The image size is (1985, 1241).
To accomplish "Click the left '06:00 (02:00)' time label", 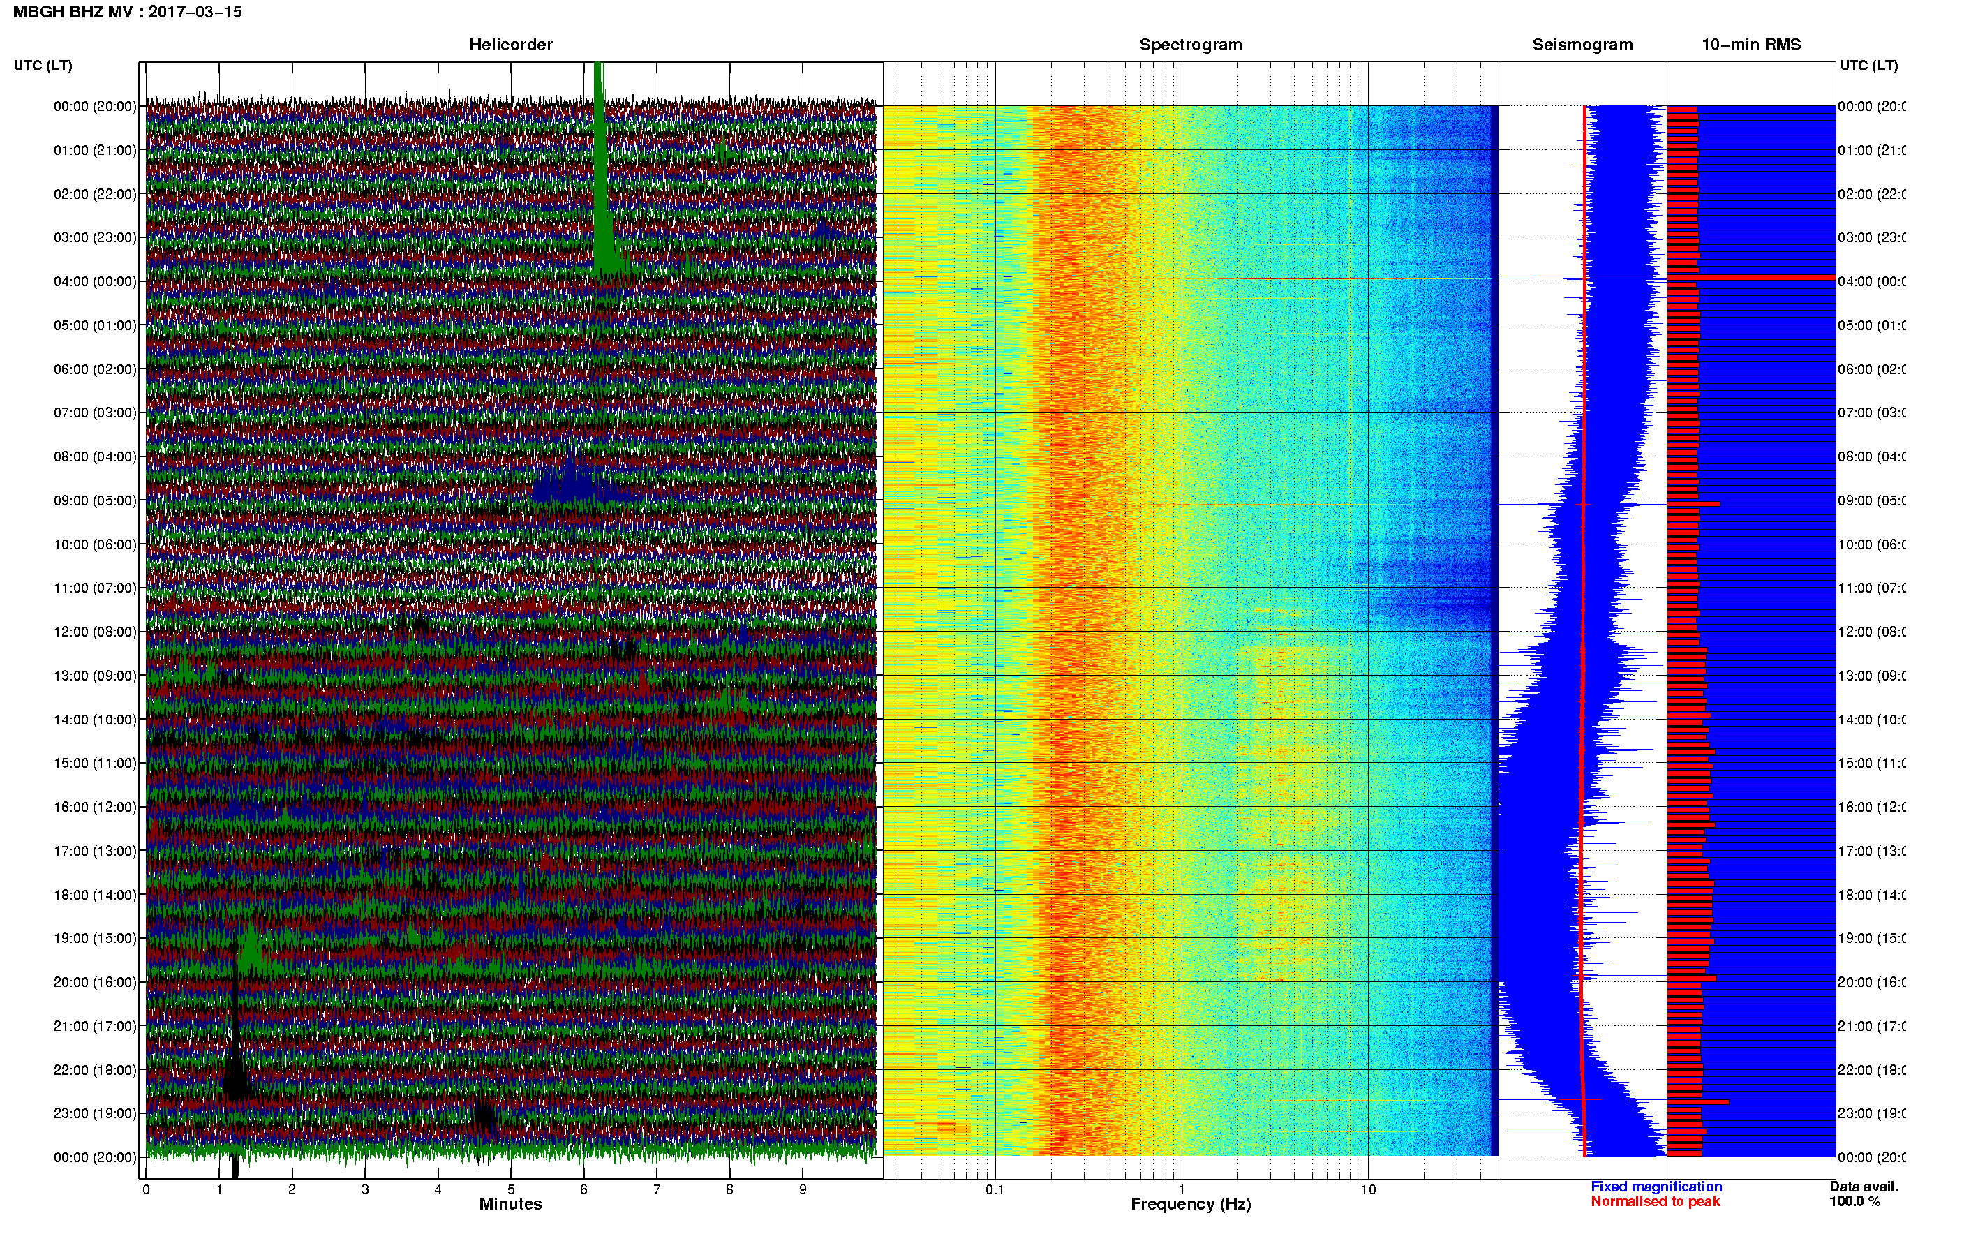I will (95, 369).
